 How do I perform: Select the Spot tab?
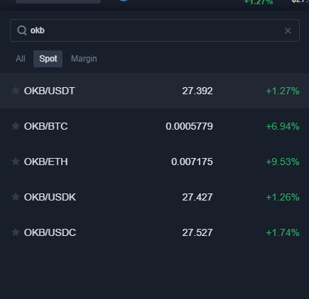tap(48, 59)
